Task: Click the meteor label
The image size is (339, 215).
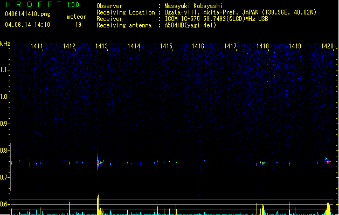Action: [77, 17]
